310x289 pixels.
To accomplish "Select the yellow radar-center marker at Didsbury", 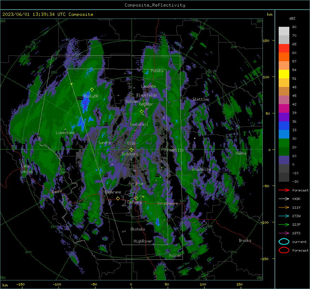I will [131, 150].
